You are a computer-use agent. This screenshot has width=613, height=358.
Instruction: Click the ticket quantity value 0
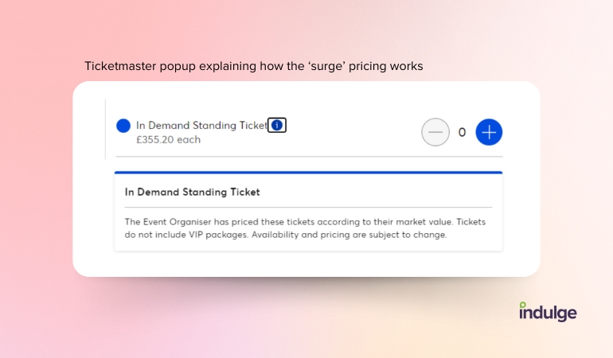462,132
